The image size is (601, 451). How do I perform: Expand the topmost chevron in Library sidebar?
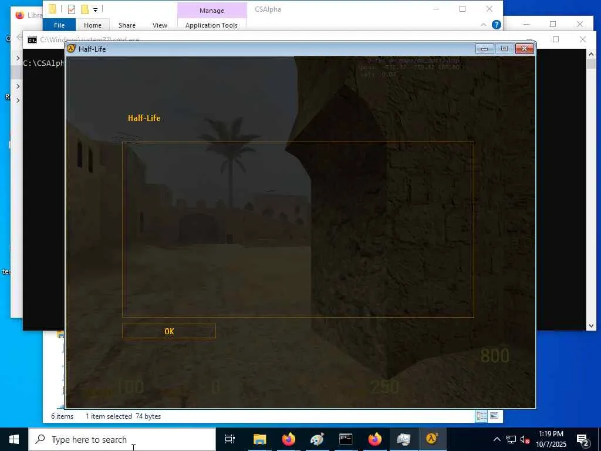tap(18, 58)
